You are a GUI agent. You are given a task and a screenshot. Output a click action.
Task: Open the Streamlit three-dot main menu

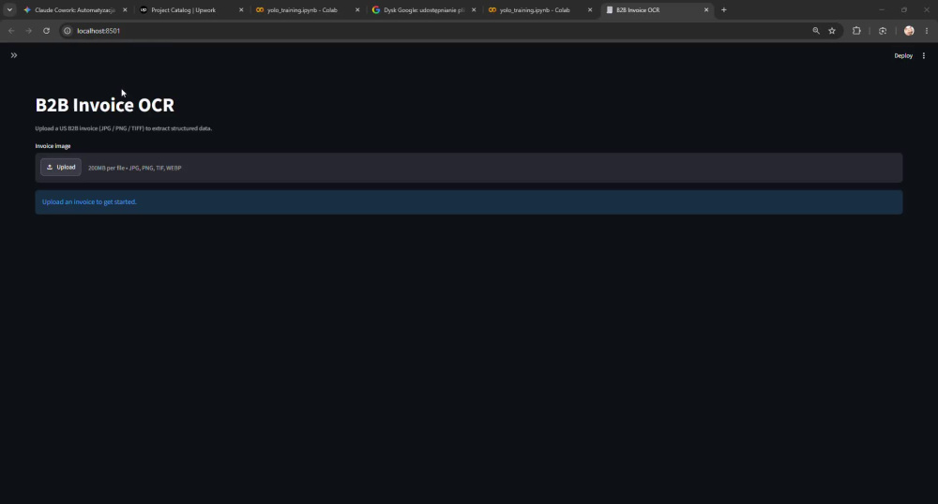point(924,55)
